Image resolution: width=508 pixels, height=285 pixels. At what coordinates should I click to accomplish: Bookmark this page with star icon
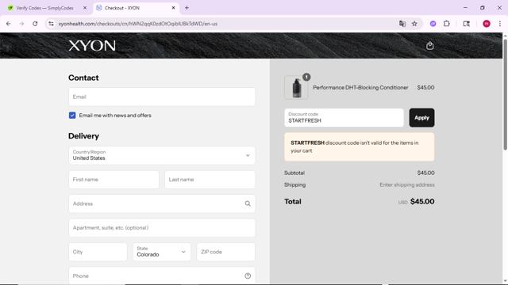click(x=414, y=24)
